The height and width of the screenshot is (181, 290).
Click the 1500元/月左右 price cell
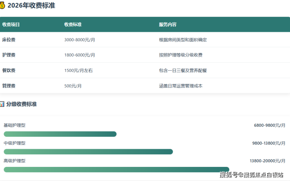pyautogui.click(x=78, y=70)
